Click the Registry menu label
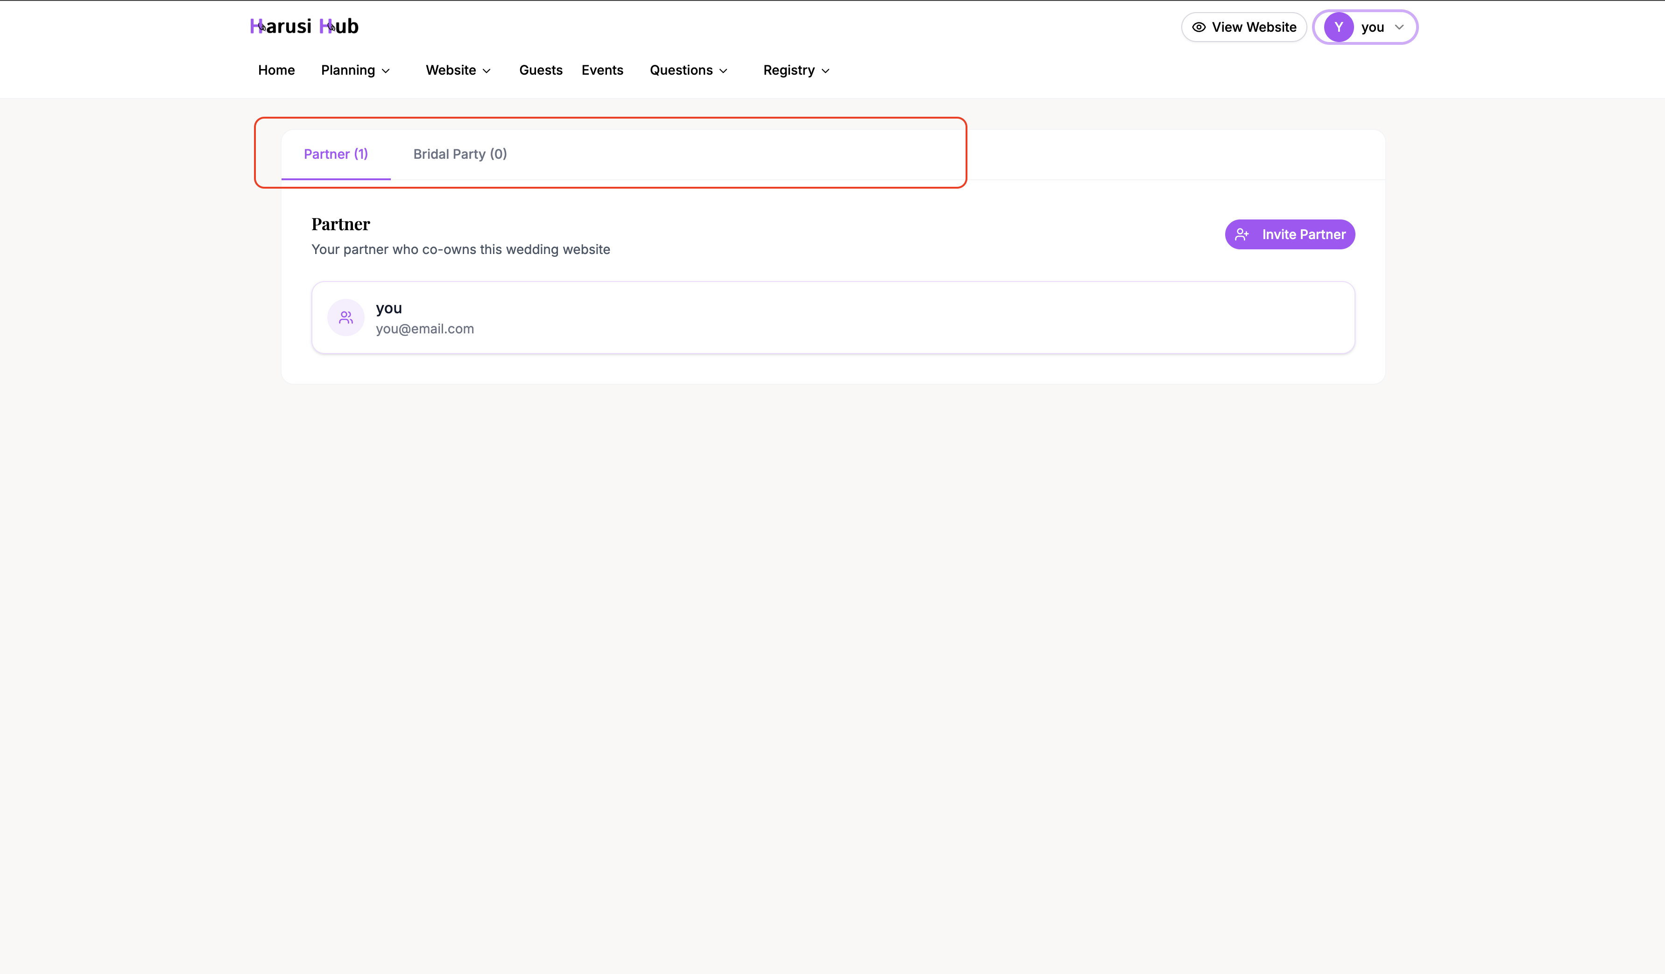Viewport: 1665px width, 974px height. [788, 70]
